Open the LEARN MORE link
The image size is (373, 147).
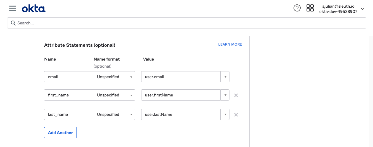click(230, 44)
